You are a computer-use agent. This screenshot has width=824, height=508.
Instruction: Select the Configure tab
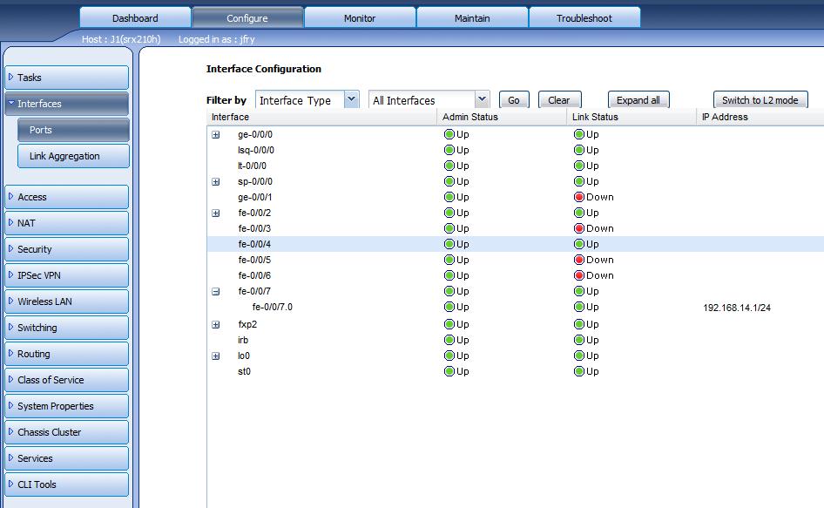click(247, 18)
